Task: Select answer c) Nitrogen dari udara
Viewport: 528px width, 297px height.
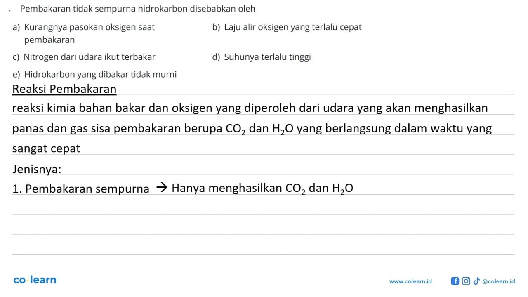Action: (x=84, y=57)
